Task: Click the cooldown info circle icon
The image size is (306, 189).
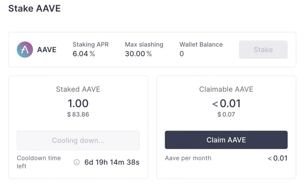Action: pos(76,162)
